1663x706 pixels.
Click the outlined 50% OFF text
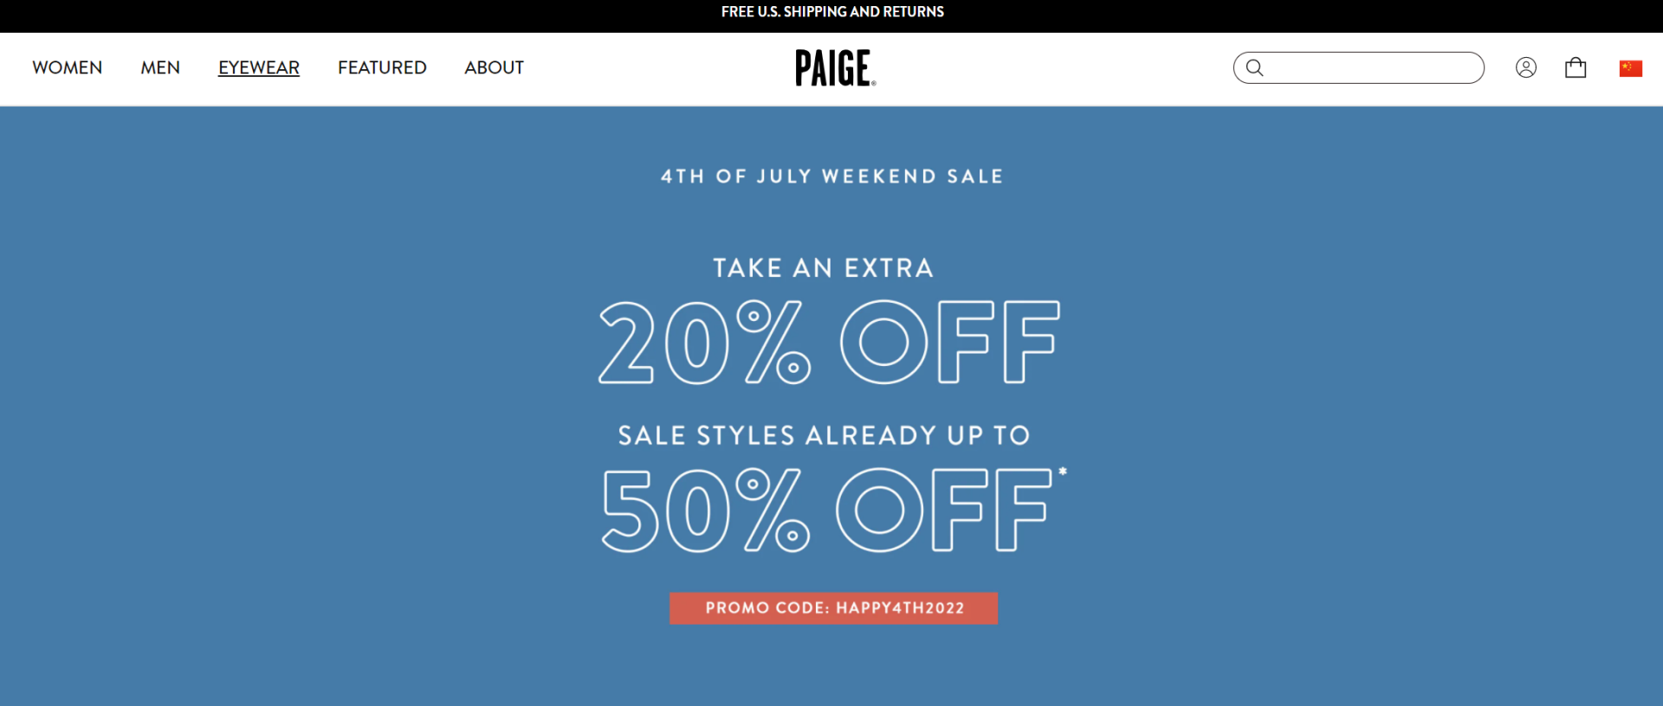(827, 510)
